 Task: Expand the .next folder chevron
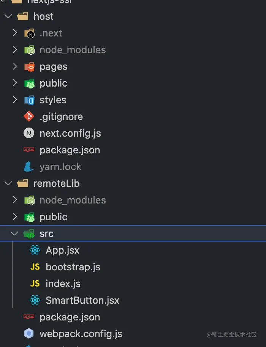click(x=14, y=33)
